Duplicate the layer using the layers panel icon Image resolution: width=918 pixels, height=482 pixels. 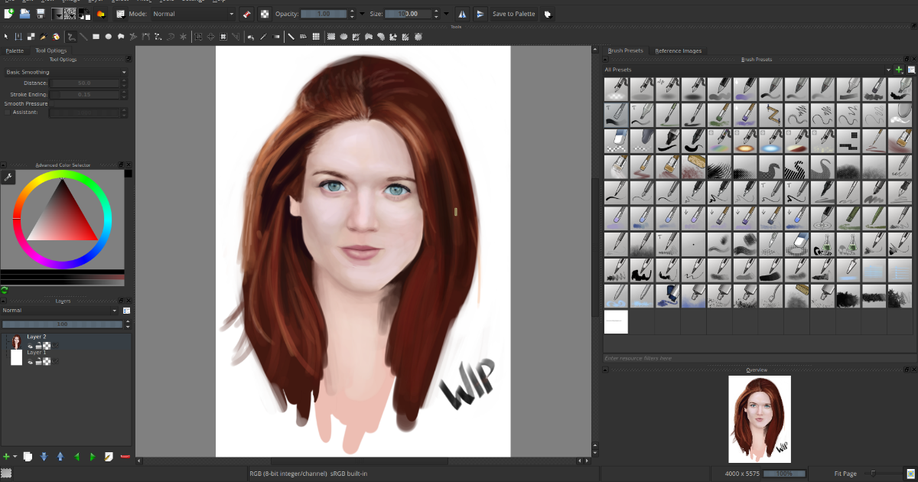(27, 457)
